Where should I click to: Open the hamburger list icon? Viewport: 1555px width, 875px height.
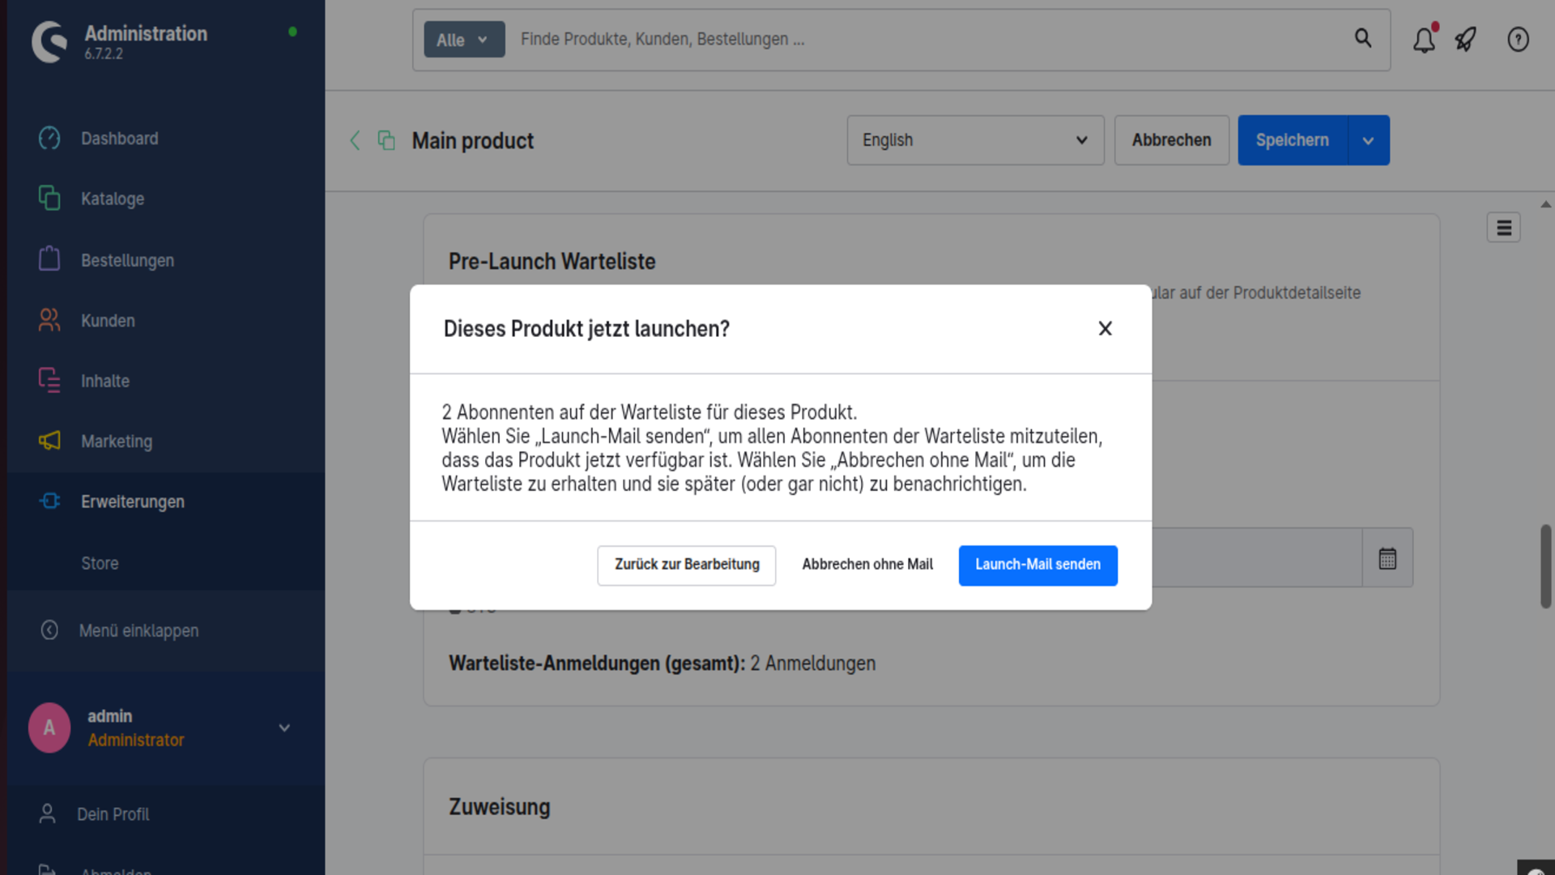point(1504,228)
